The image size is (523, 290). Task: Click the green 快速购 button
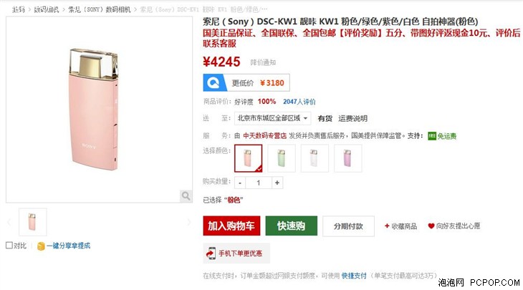[291, 226]
